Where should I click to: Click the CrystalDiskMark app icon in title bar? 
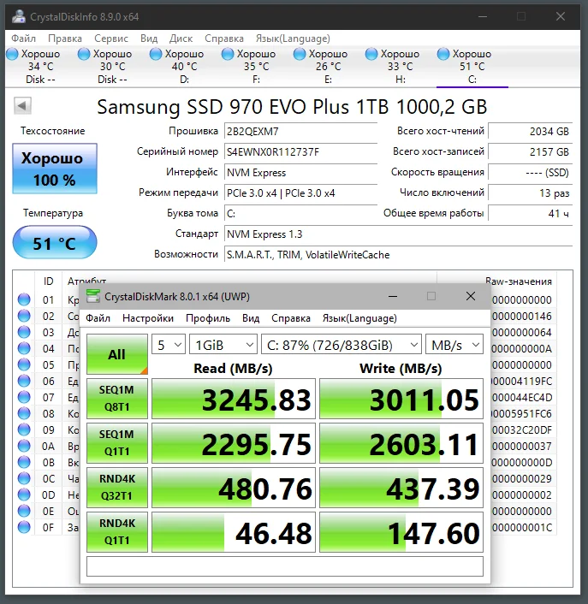[92, 296]
